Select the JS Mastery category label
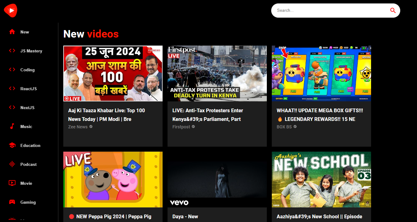The image size is (417, 222). coord(31,51)
